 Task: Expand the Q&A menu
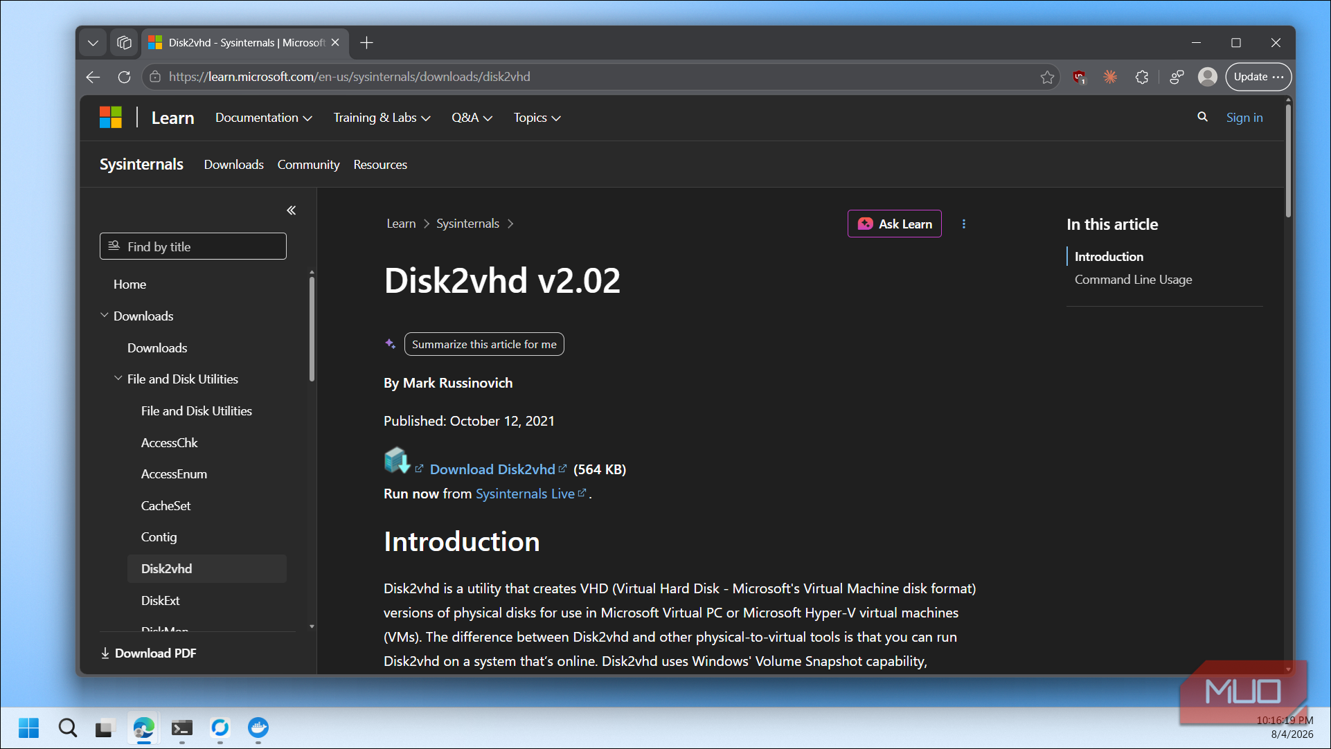(472, 118)
